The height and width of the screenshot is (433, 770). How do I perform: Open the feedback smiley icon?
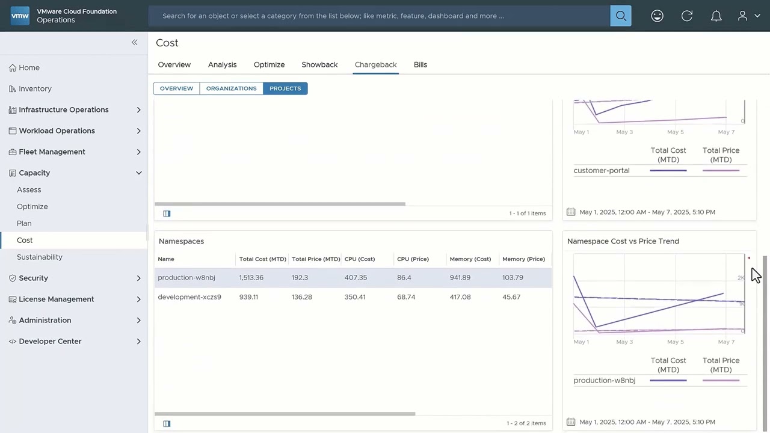[x=657, y=16]
